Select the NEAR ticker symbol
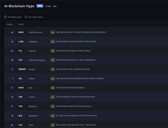This screenshot has width=168, height=128. coord(21,32)
